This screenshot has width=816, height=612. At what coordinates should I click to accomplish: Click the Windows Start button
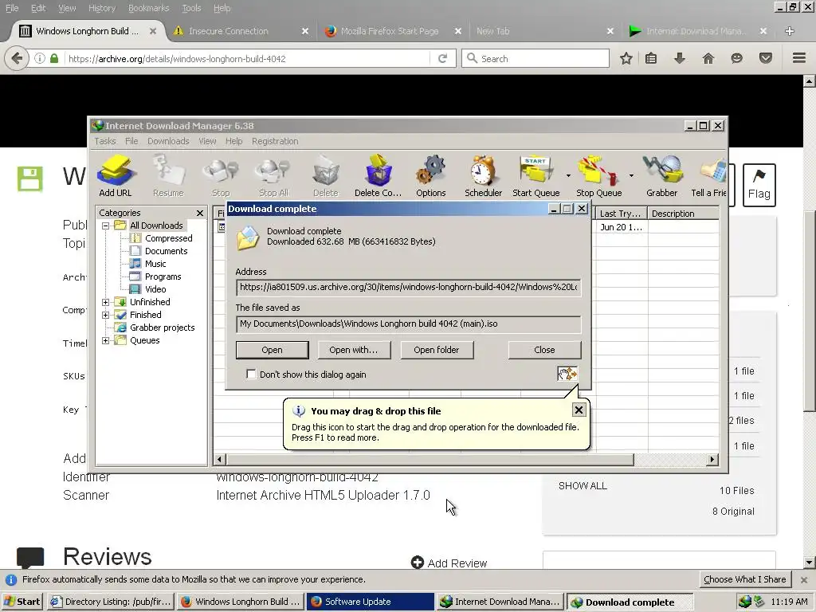(x=22, y=602)
